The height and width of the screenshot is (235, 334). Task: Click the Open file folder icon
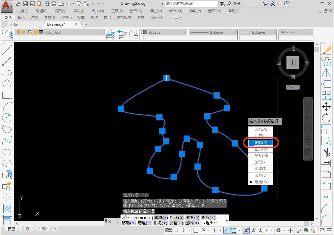[x=18, y=4]
